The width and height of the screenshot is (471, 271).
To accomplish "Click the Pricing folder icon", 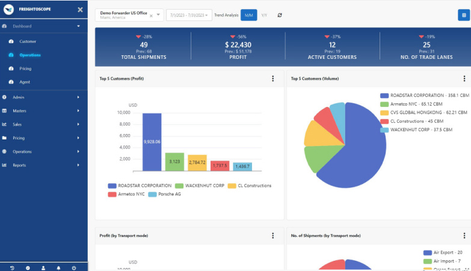I will point(4,138).
